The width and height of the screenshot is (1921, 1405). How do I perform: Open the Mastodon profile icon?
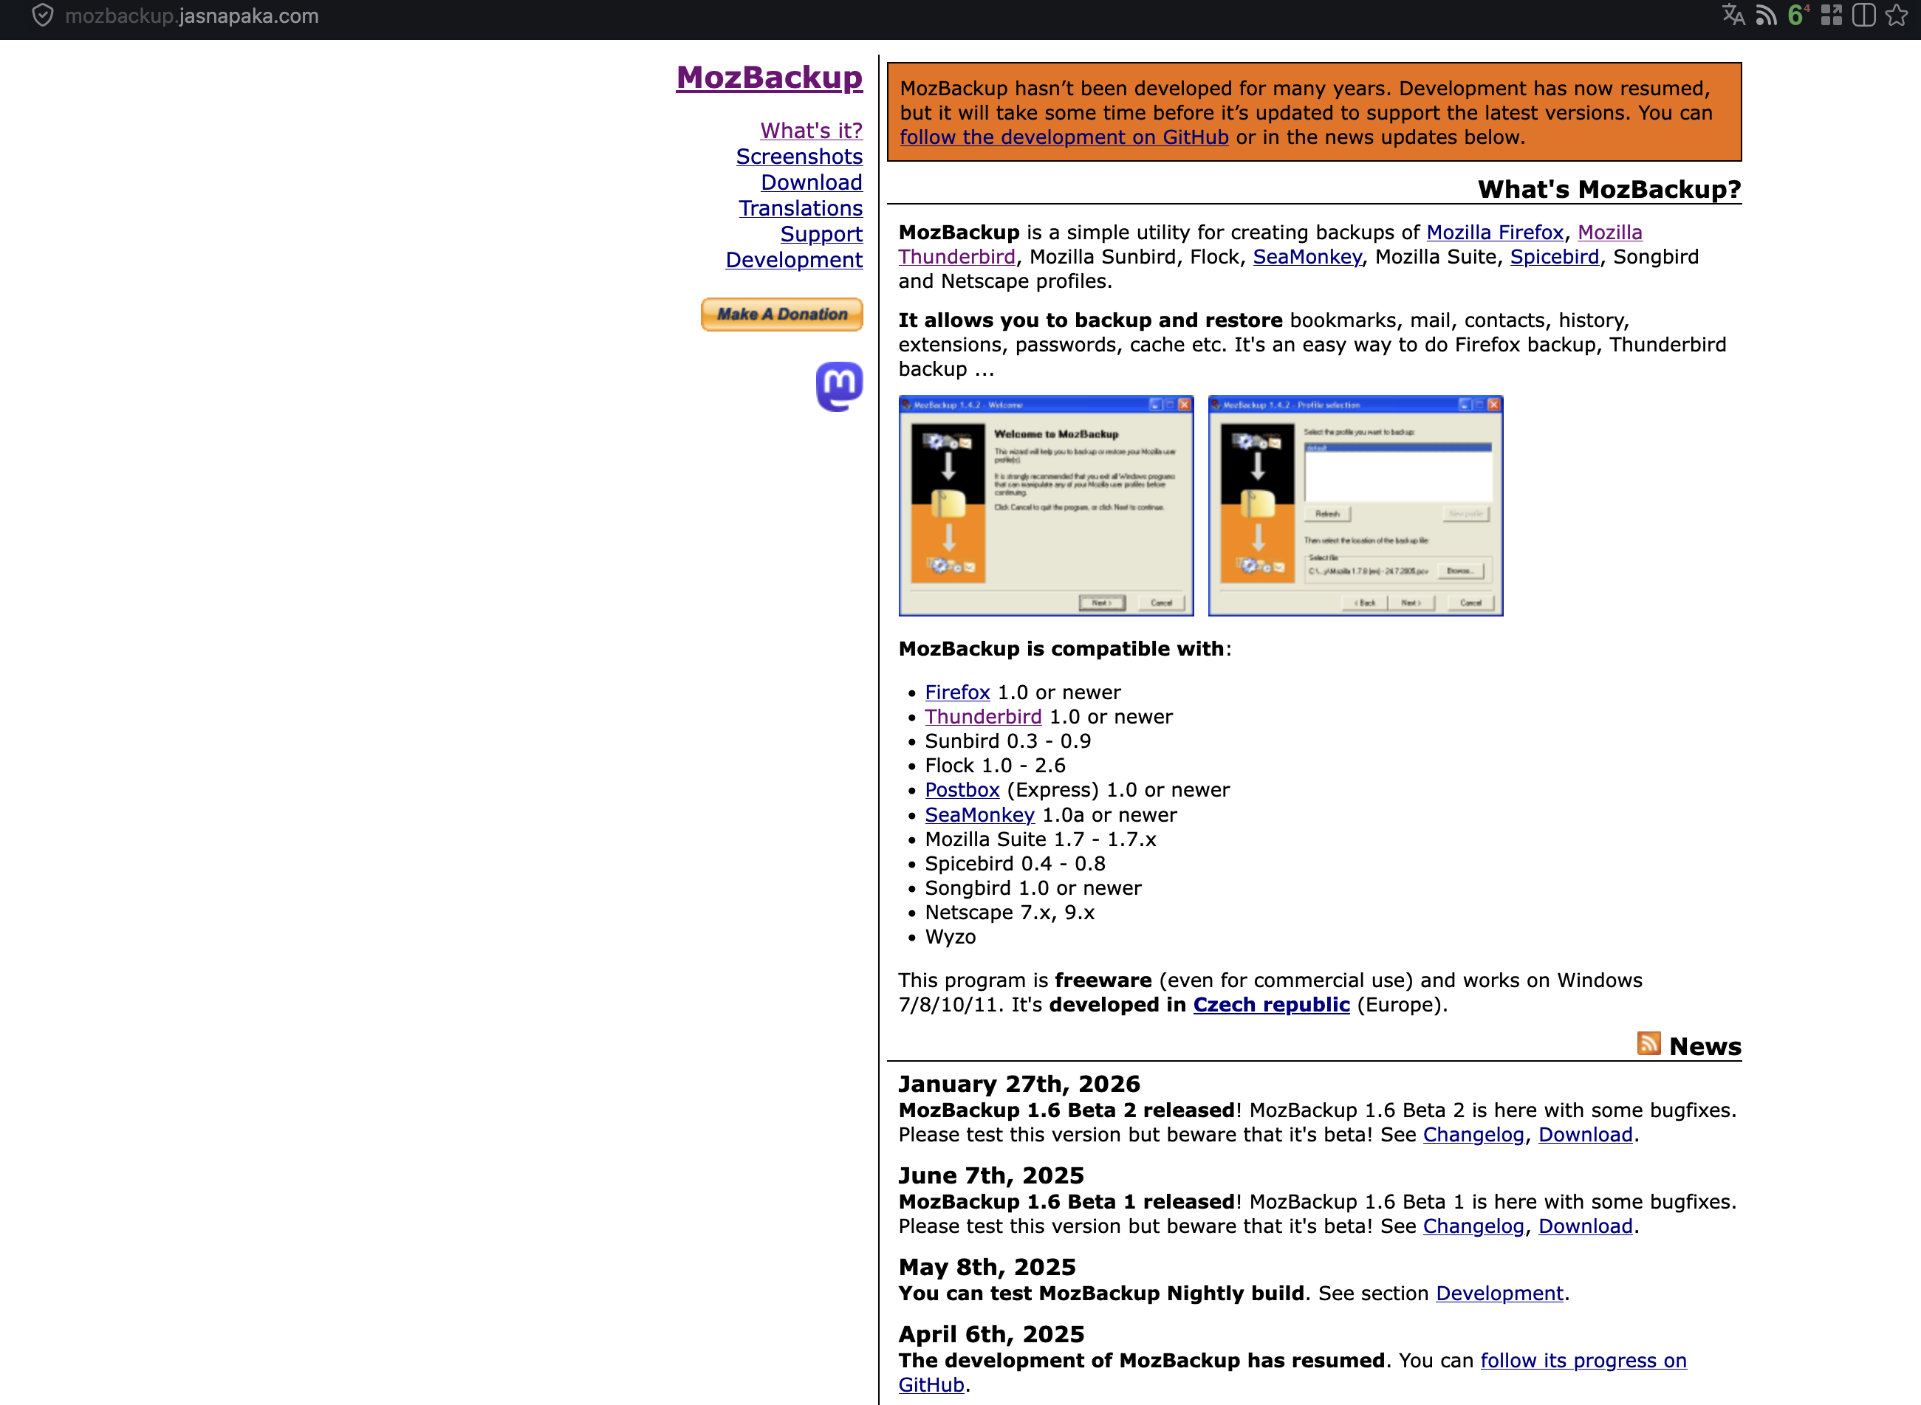pos(839,387)
